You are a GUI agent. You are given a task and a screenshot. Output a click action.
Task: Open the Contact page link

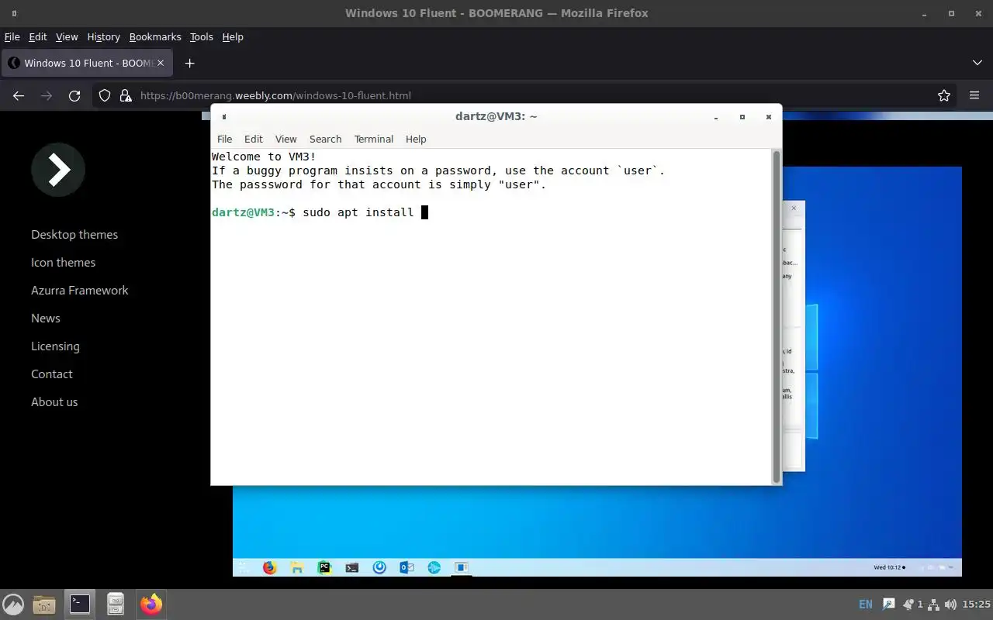52,374
